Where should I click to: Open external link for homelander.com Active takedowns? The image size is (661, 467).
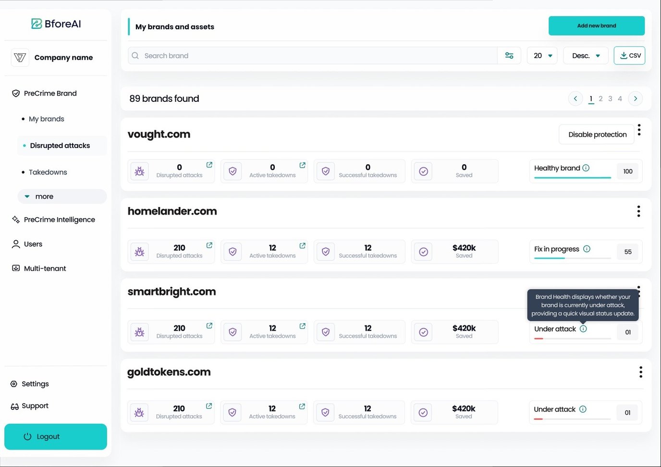click(303, 245)
